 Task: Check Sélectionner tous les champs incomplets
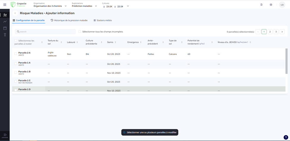pyautogui.click(x=80, y=31)
